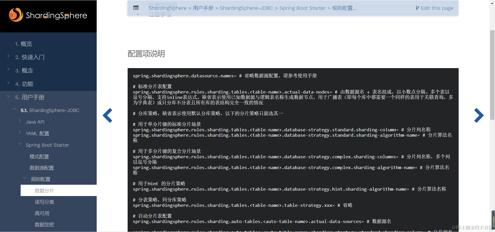Collapse the 用户手册 section
The width and height of the screenshot is (495, 232).
[9, 96]
